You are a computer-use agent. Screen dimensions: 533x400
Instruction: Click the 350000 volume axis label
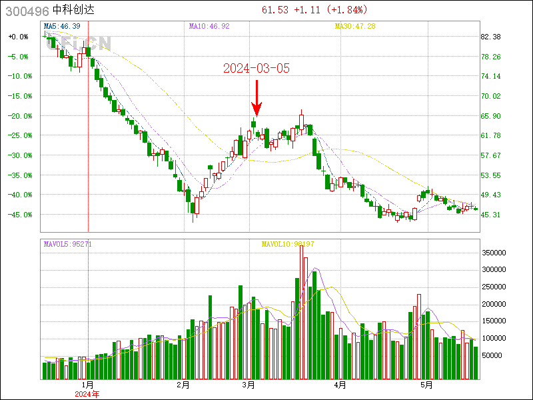click(x=494, y=253)
